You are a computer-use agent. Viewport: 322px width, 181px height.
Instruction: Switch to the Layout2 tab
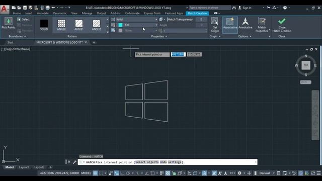(39, 167)
